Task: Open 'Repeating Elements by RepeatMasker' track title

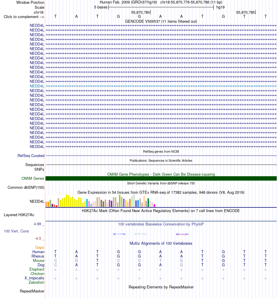Action: 161,287
